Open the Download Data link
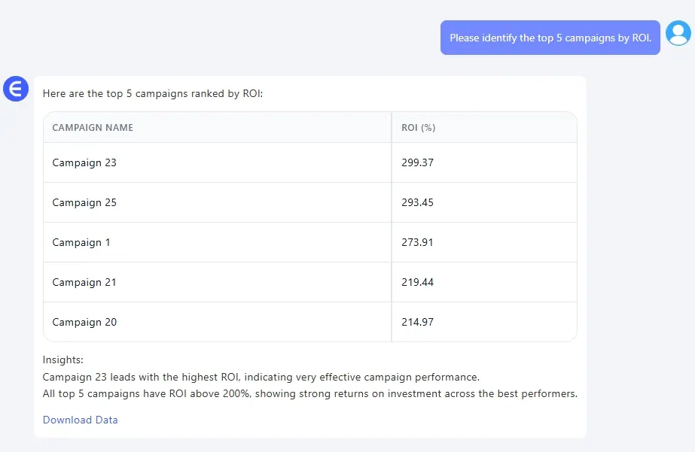Image resolution: width=695 pixels, height=452 pixels. tap(80, 420)
